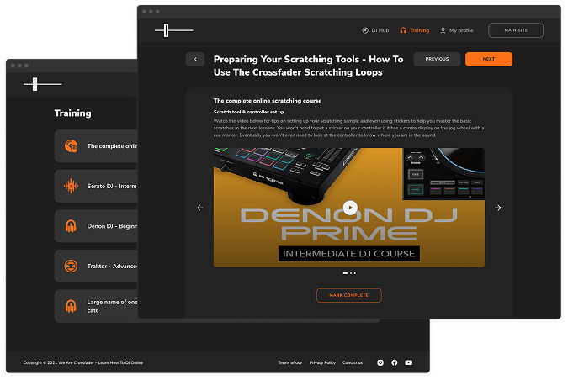Go back using the chevron back button
Viewport: 568px width, 380px height.
tap(195, 60)
